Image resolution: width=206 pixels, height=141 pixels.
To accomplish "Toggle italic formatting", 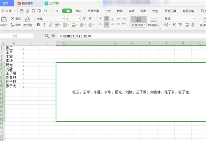I will click(45, 25).
